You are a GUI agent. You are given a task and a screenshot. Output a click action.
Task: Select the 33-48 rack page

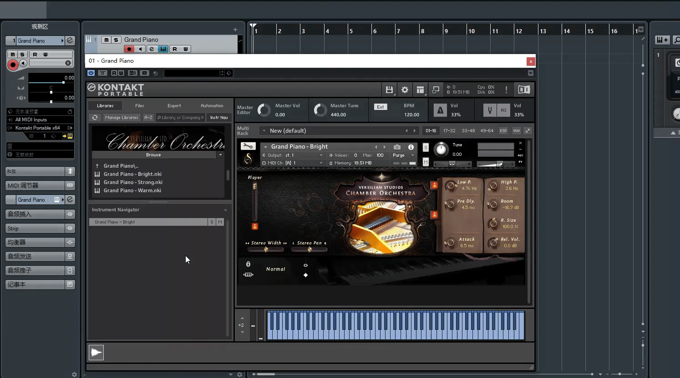pyautogui.click(x=468, y=131)
